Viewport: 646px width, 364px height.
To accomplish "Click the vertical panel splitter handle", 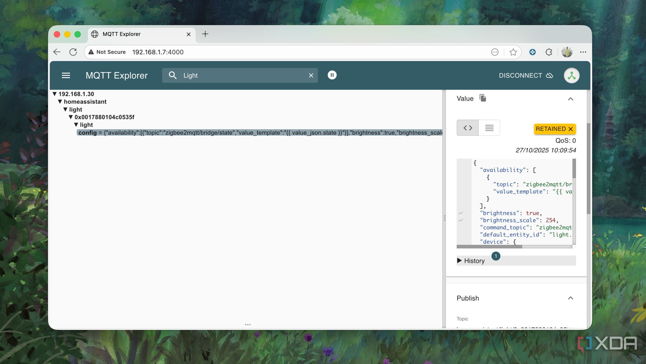I will (444, 218).
